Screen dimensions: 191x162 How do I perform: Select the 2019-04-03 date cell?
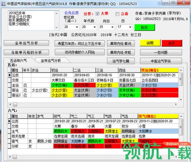point(84,75)
